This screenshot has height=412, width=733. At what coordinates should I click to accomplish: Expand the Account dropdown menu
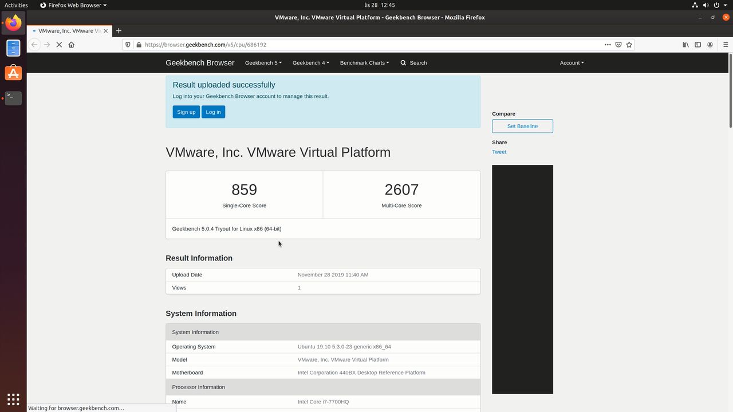572,63
